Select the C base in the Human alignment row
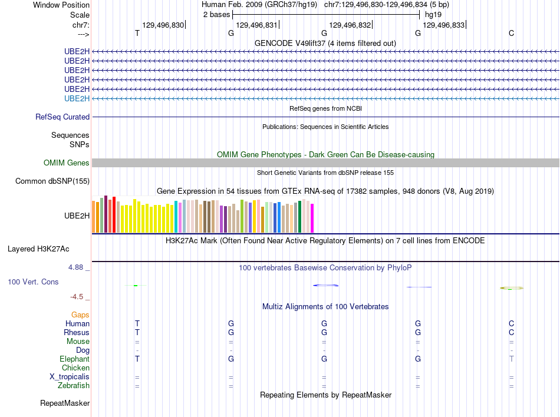The width and height of the screenshot is (560, 417). click(512, 323)
